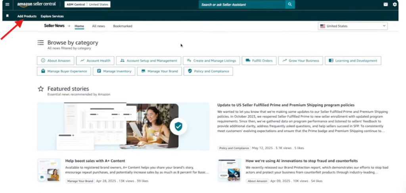
Task: Click the Manage Your Brand story tag
Action: (x=80, y=181)
